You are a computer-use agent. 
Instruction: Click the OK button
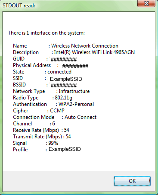coord(132,181)
